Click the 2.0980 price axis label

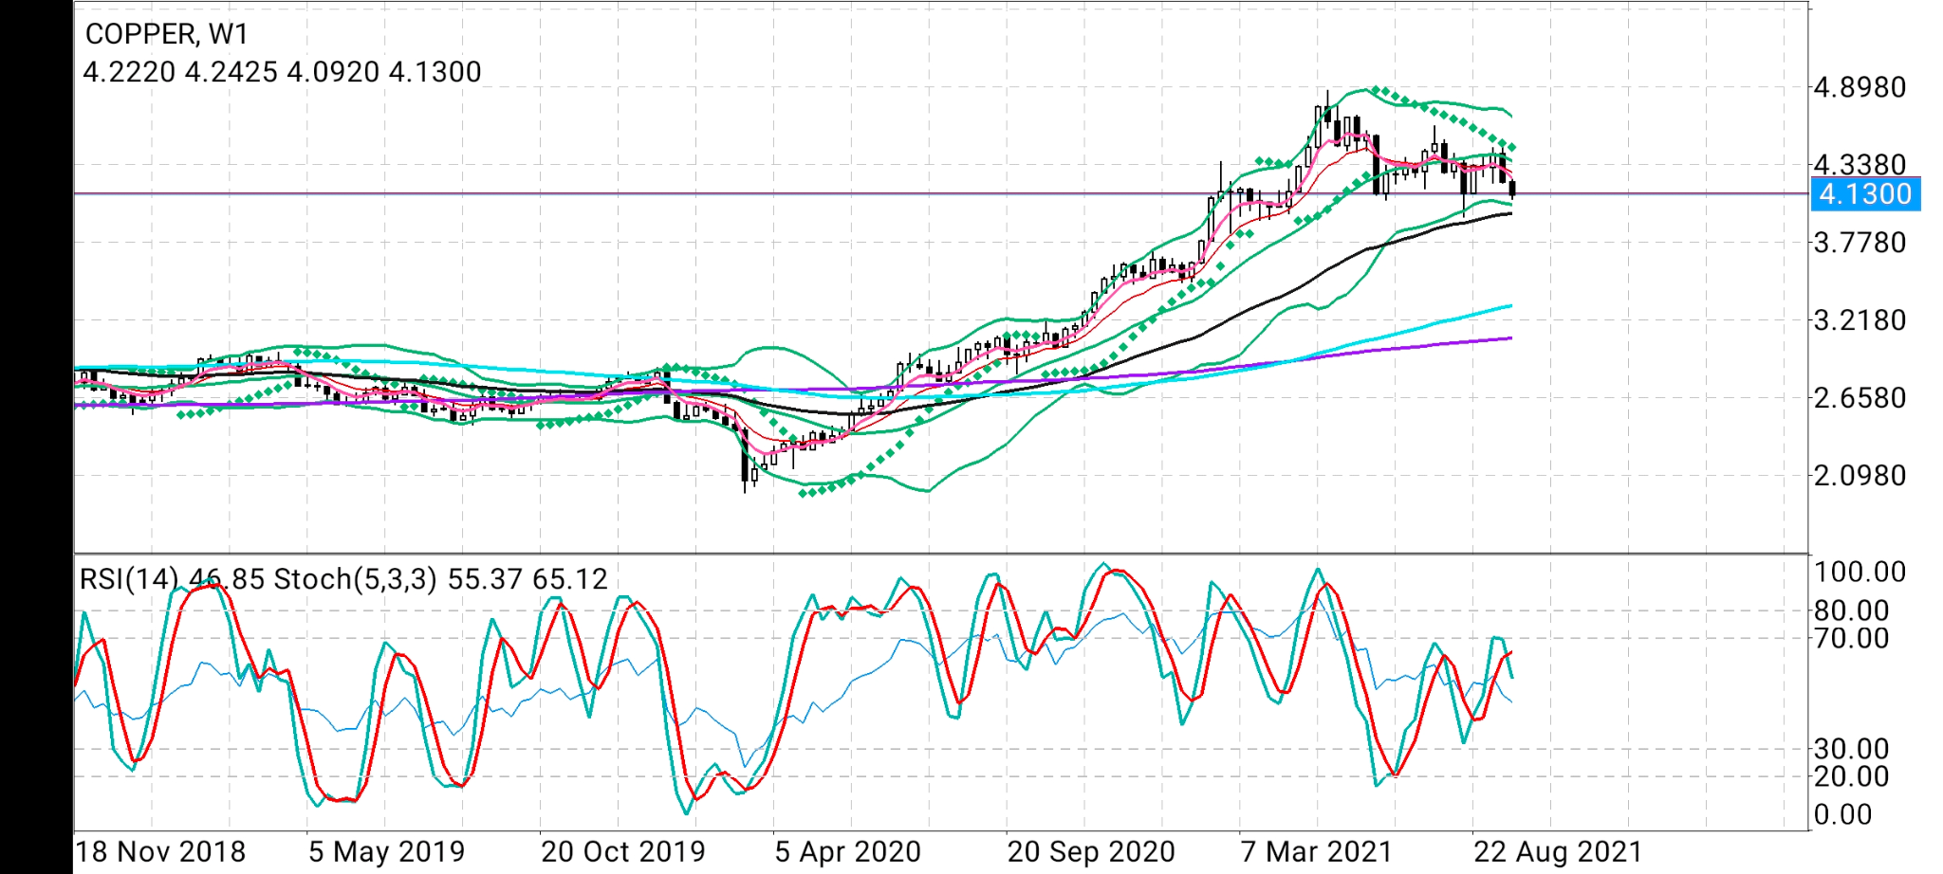[x=1860, y=476]
